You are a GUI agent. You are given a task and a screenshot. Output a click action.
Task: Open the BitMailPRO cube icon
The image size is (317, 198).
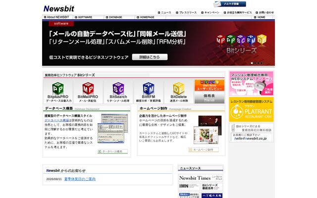[88, 92]
